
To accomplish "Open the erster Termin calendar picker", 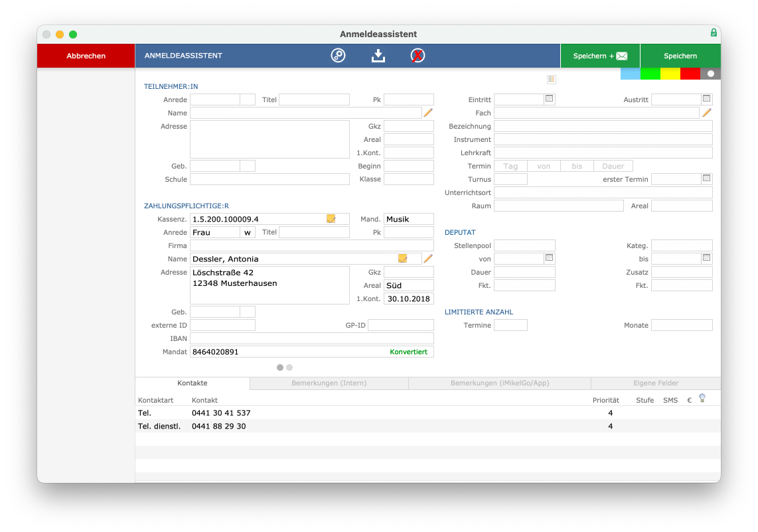I will (706, 178).
